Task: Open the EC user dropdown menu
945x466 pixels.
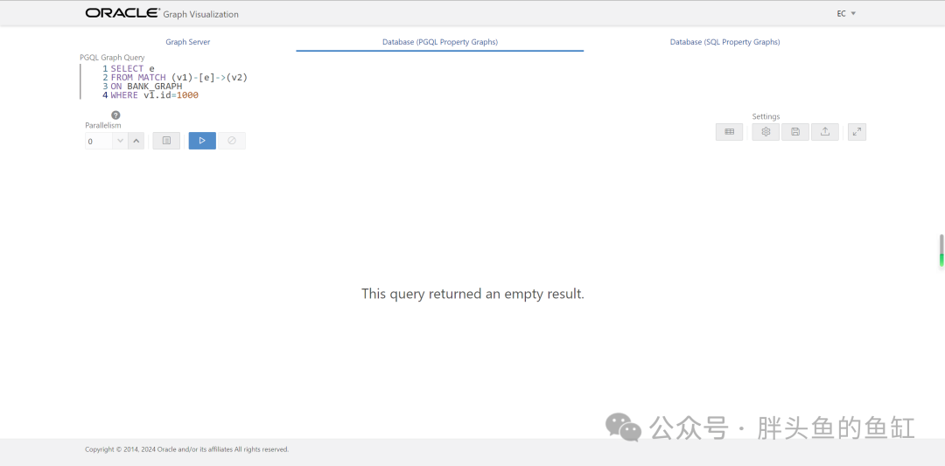Action: click(x=846, y=13)
